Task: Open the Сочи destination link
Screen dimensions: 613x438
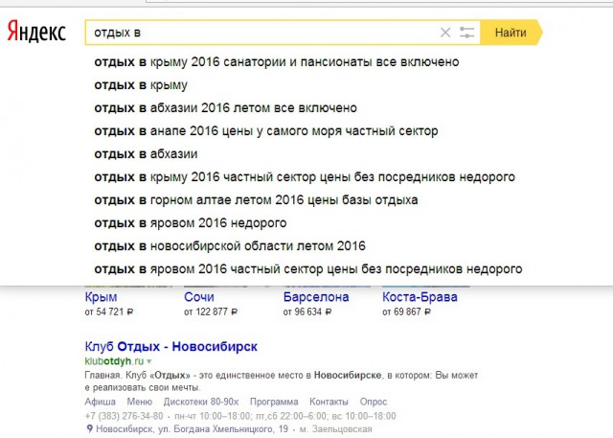Action: [x=199, y=297]
